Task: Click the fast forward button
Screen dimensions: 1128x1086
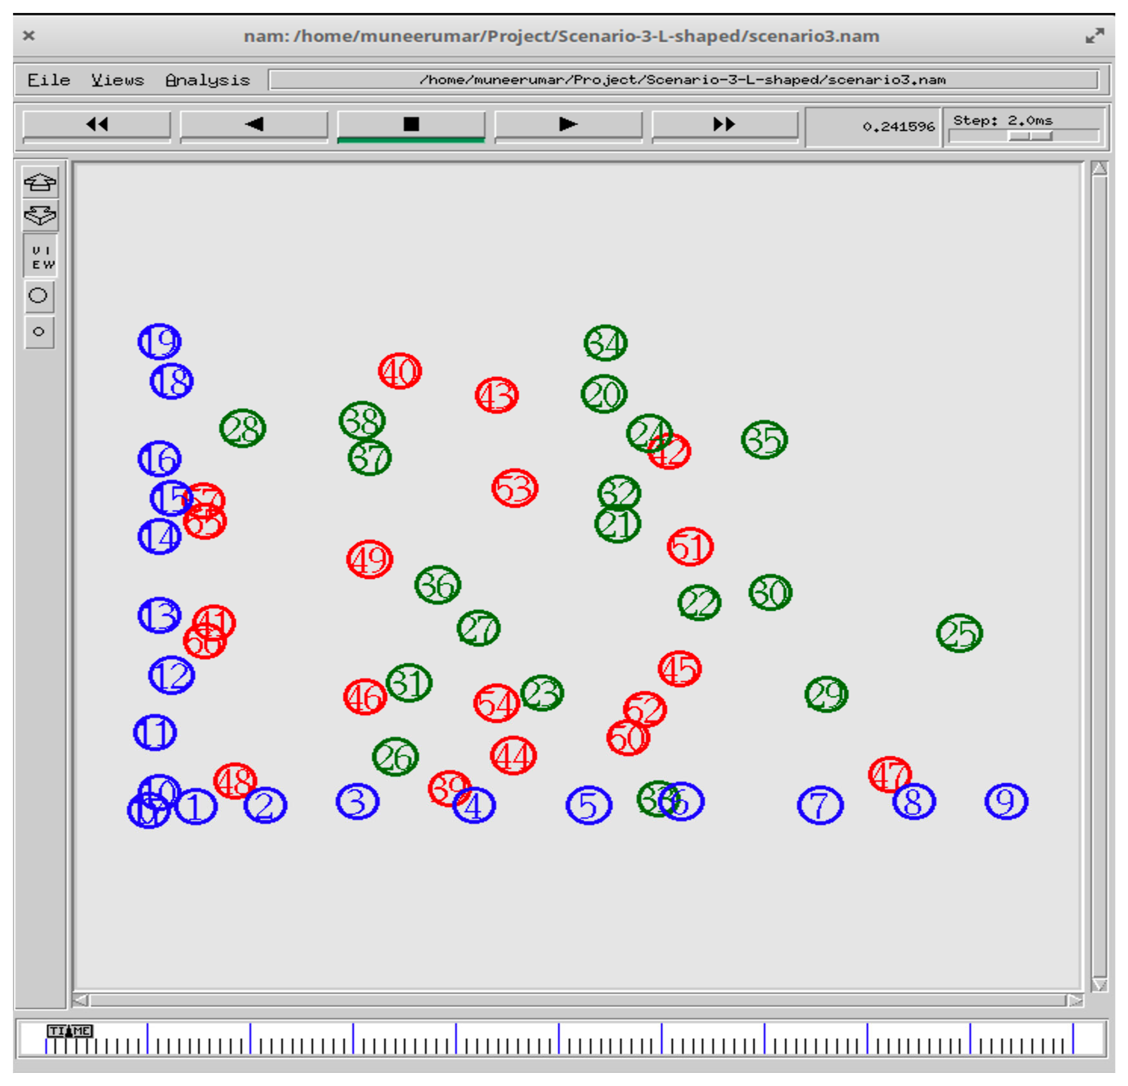Action: point(724,124)
